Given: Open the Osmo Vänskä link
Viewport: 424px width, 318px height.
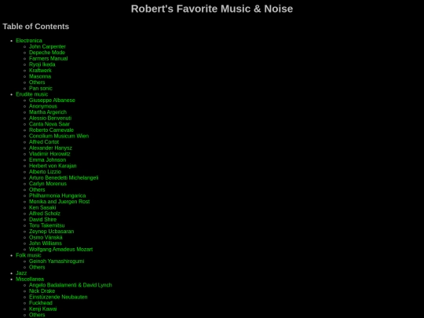Looking at the screenshot, I should coord(46,237).
